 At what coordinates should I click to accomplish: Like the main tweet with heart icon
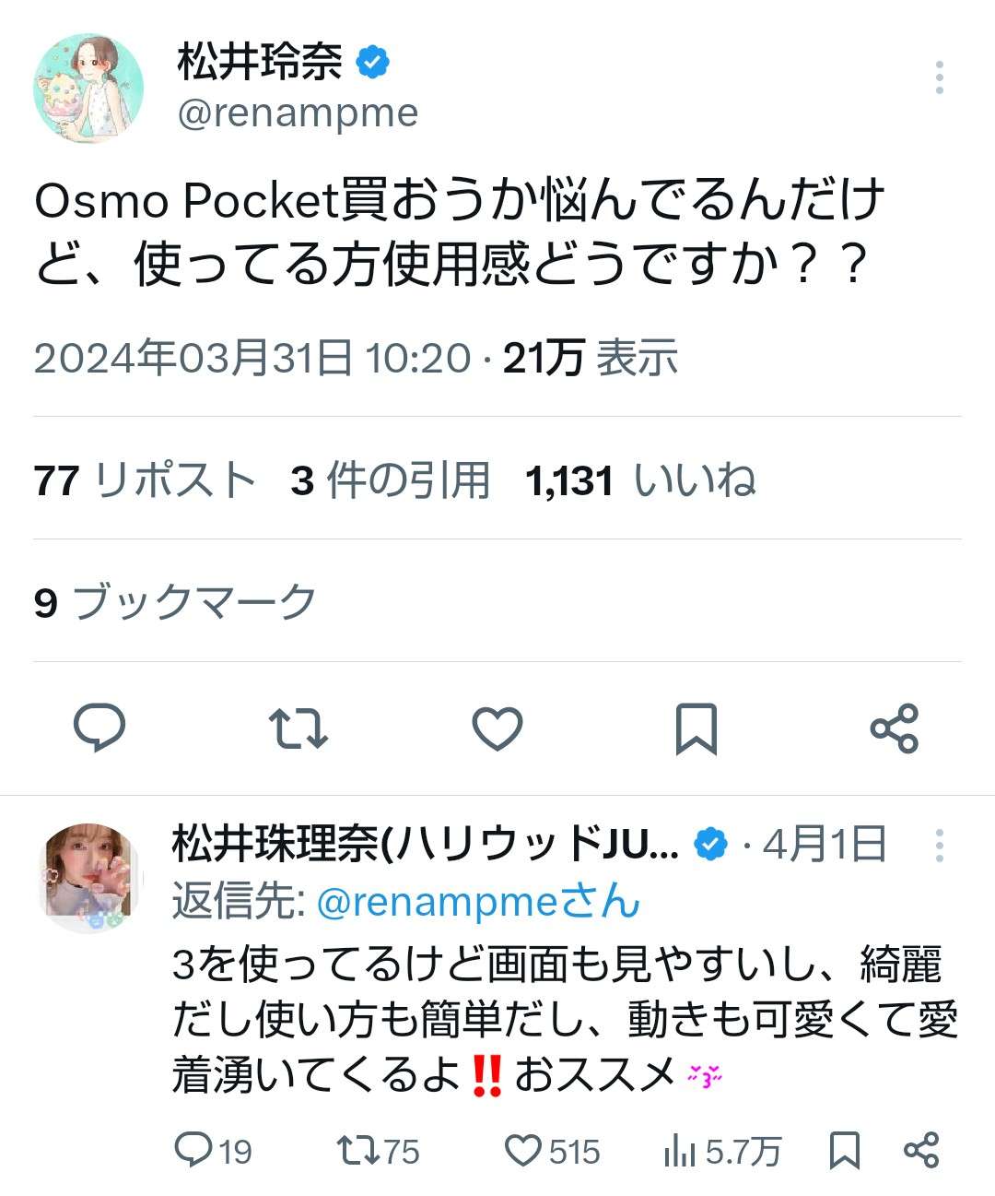(x=497, y=728)
